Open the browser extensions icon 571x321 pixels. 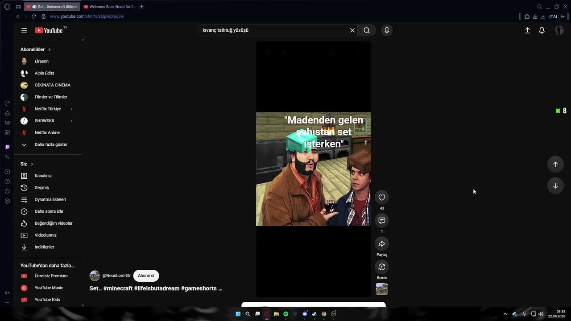pos(527,16)
